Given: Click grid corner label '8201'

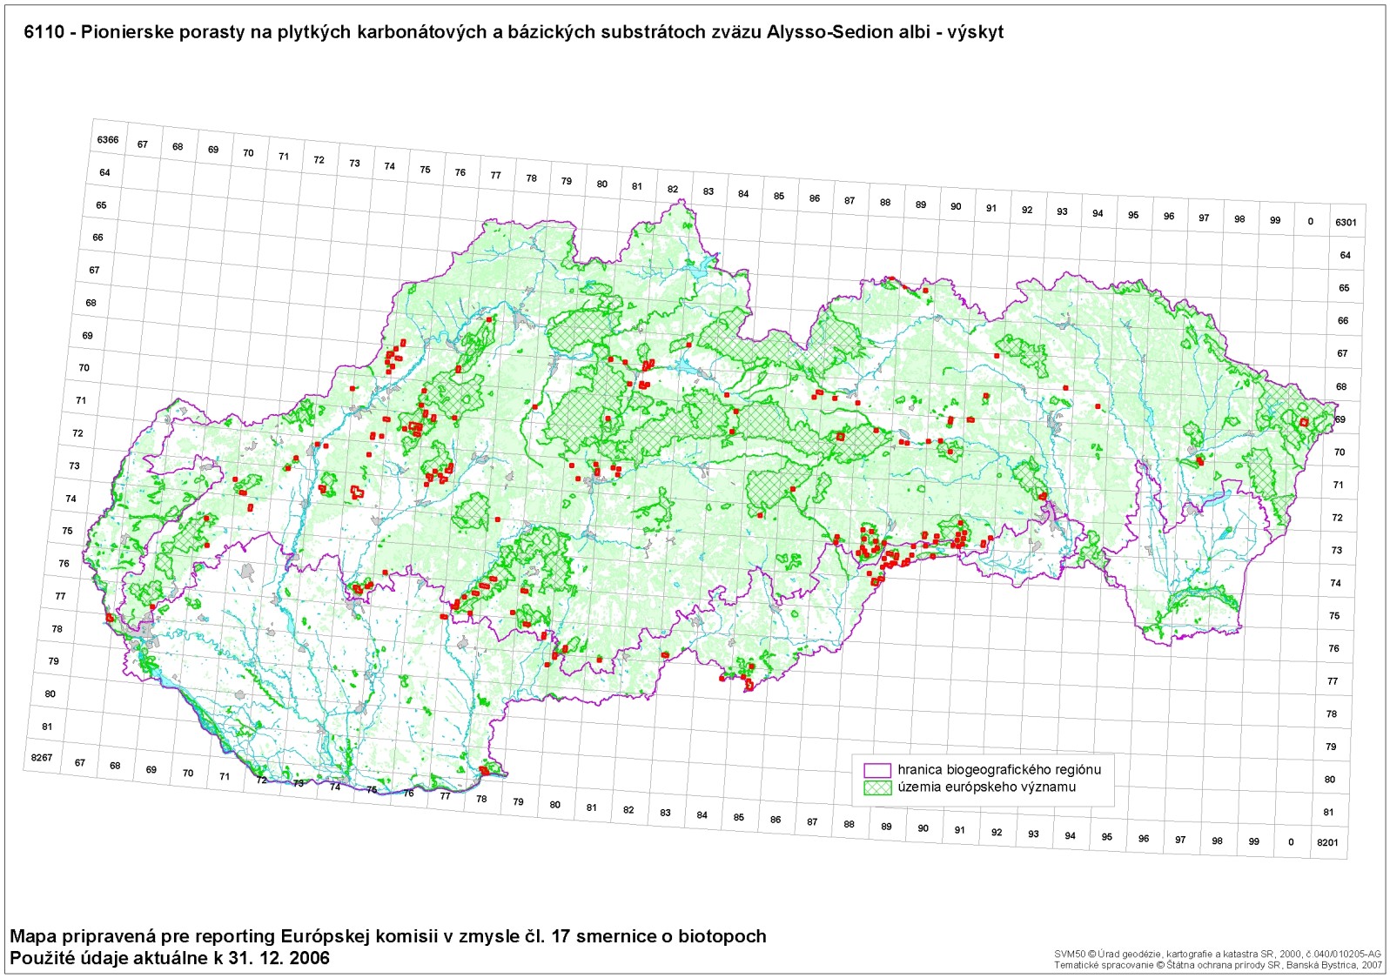Looking at the screenshot, I should pos(1327,843).
